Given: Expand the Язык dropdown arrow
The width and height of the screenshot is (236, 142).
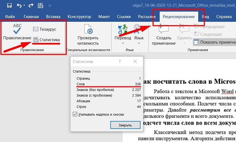Looking at the screenshot, I should click(x=139, y=43).
